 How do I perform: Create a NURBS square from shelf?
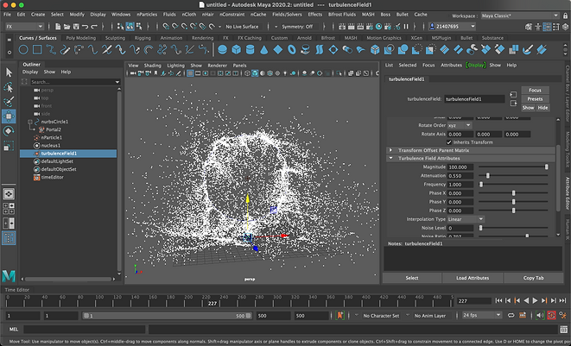37,50
